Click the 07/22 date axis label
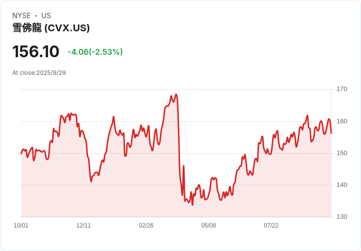 271,226
